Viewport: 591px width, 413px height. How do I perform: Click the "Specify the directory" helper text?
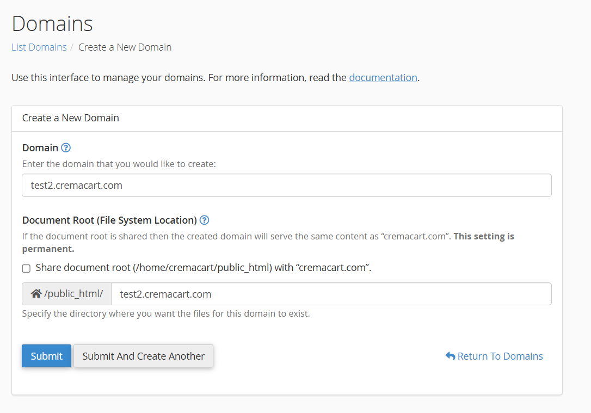pyautogui.click(x=166, y=314)
